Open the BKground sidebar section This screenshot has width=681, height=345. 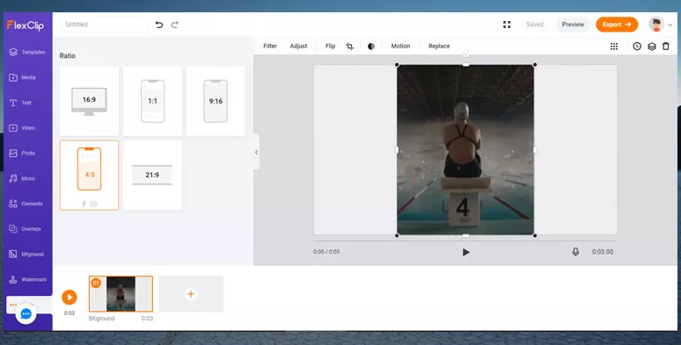[x=26, y=254]
